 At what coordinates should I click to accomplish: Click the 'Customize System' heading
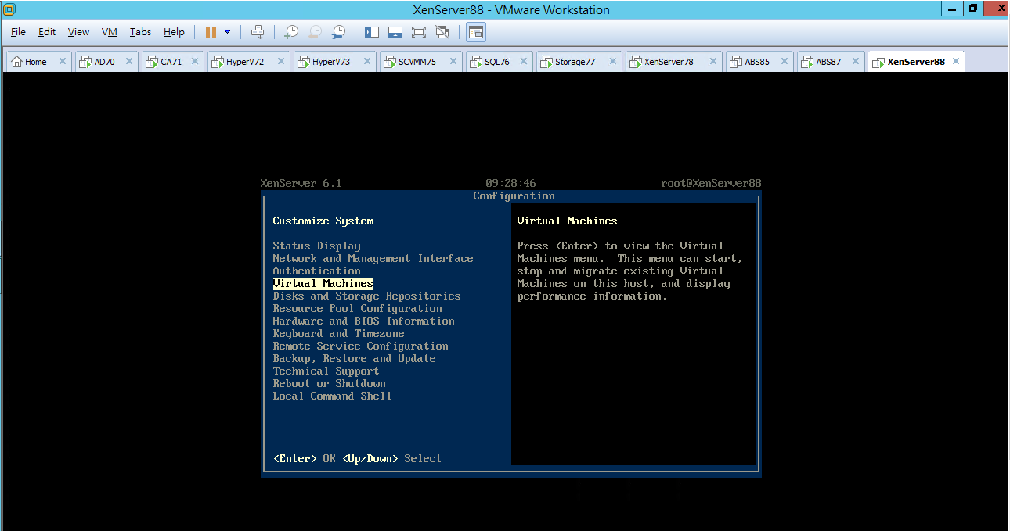[x=323, y=221]
